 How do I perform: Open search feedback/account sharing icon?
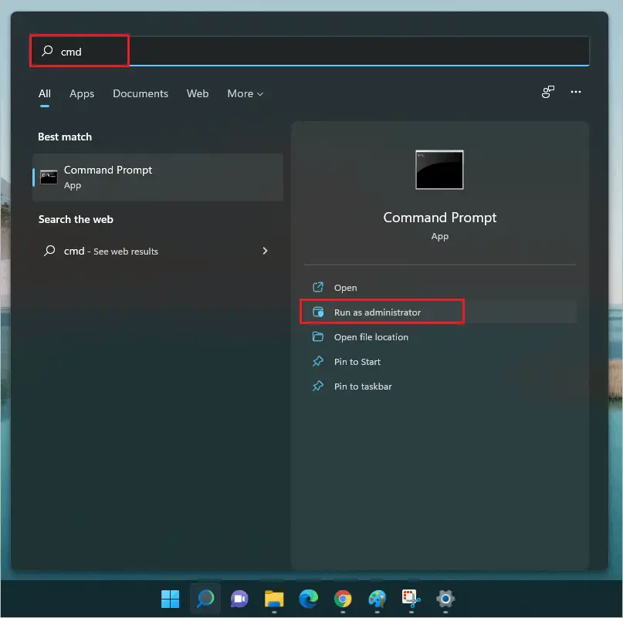[548, 92]
